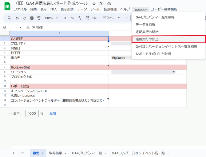Open the 123 number format menu
The width and height of the screenshot is (206, 157).
94,18
